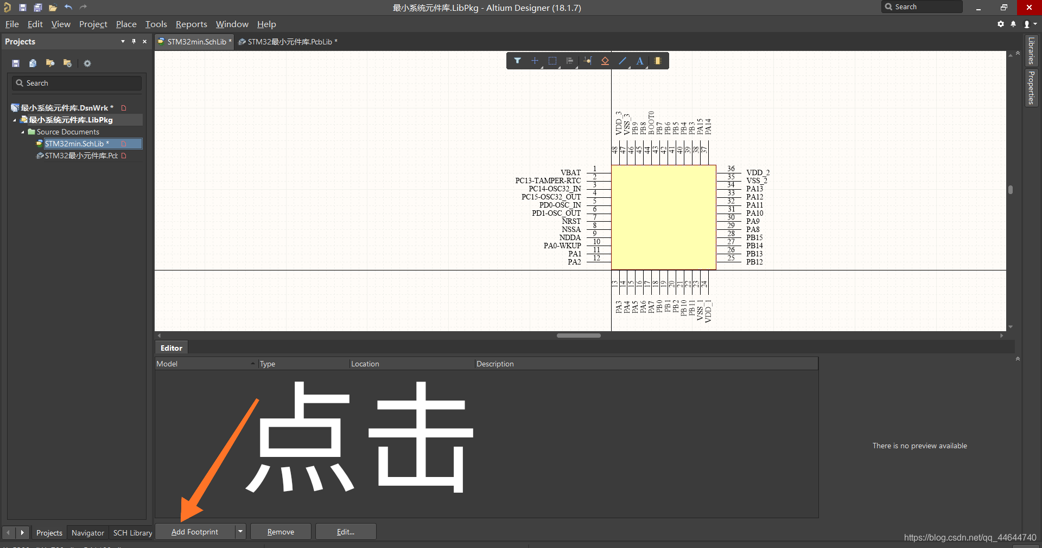1042x548 pixels.
Task: Click the Search field in the Projects panel
Action: tap(76, 82)
